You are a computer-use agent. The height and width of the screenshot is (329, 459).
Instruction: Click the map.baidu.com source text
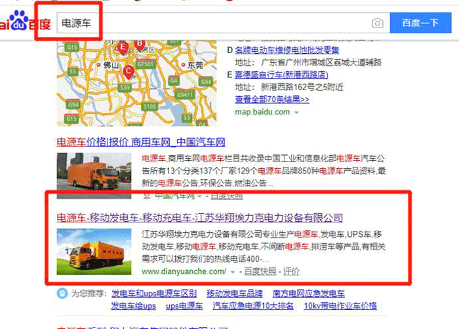[x=262, y=112]
